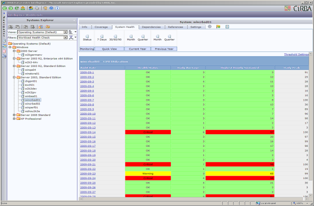Select system w2k3-64v in the tree
The height and width of the screenshot is (206, 314).
pos(31,62)
